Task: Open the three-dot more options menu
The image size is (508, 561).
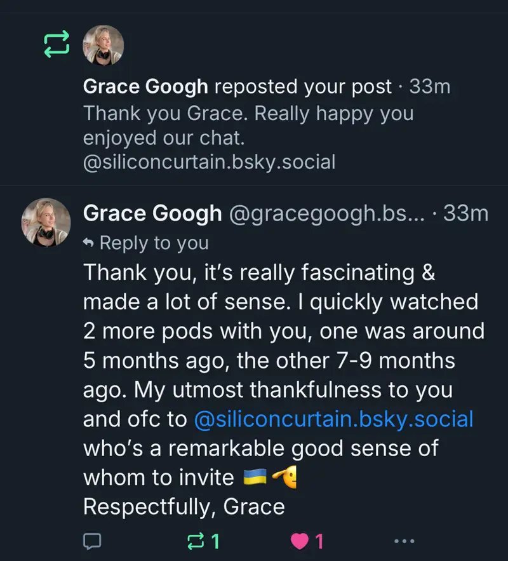Action: 404,541
